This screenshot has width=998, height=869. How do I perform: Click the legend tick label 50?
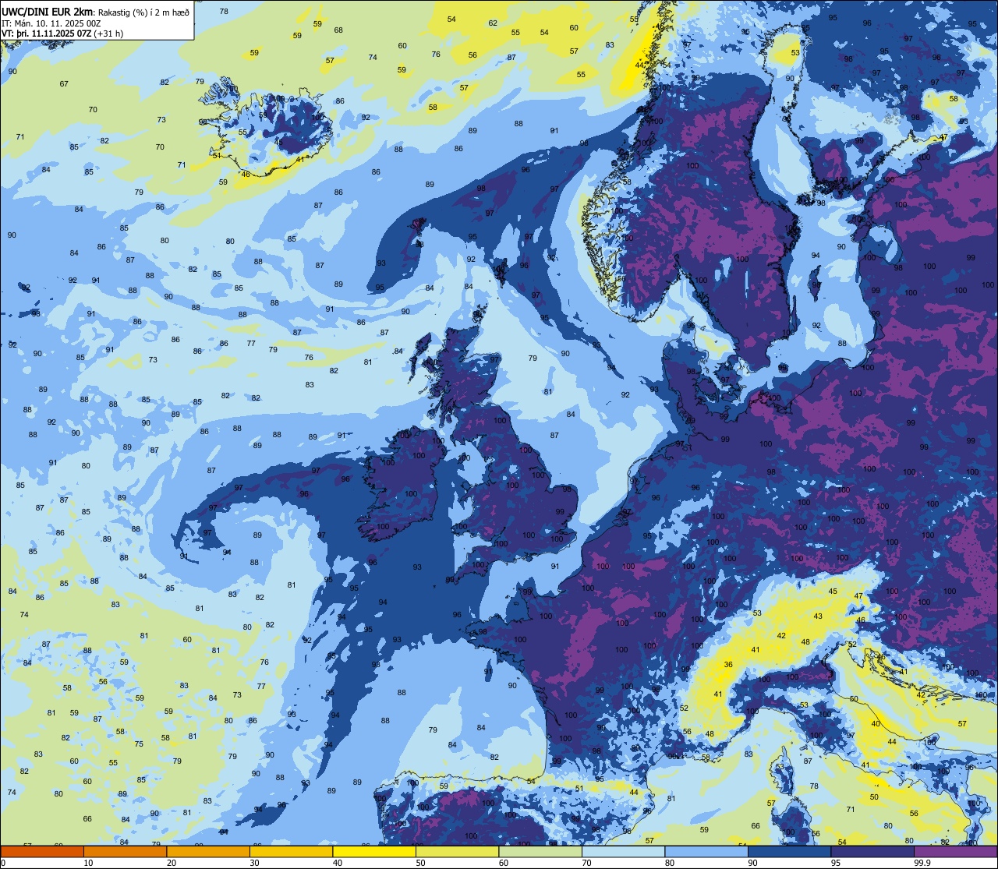[420, 863]
